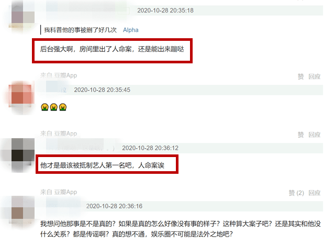Click the middle nauseated face emoji
Viewport: 335px width, 245px height.
coord(53,107)
